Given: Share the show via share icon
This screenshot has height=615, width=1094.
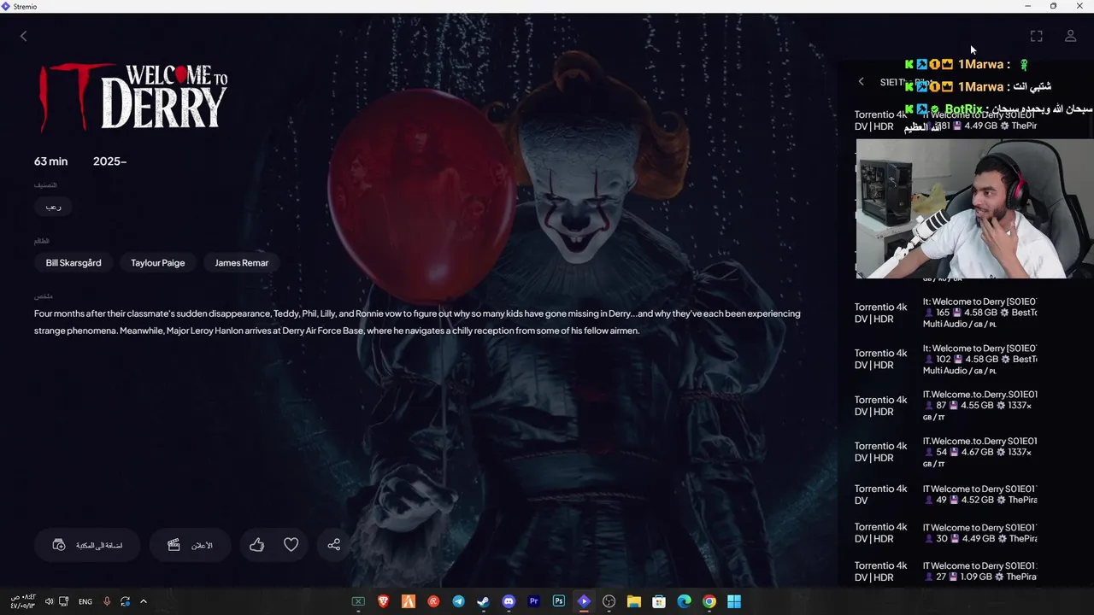Looking at the screenshot, I should tap(334, 545).
